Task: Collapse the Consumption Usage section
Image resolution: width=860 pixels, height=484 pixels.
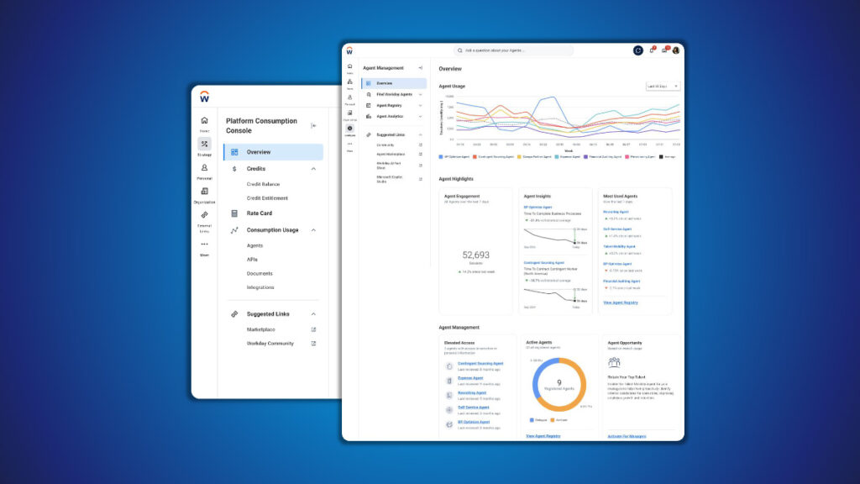Action: click(x=314, y=230)
